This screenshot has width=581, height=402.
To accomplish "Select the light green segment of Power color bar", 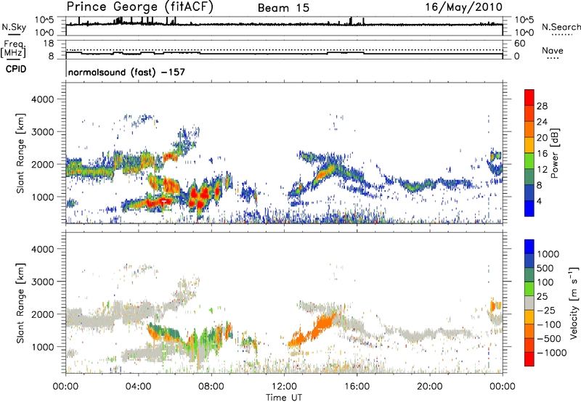I will [x=529, y=161].
